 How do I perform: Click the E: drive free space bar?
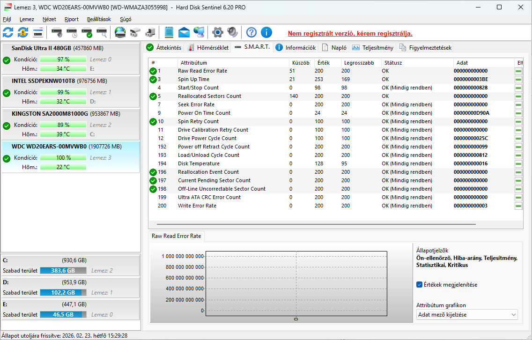point(63,315)
